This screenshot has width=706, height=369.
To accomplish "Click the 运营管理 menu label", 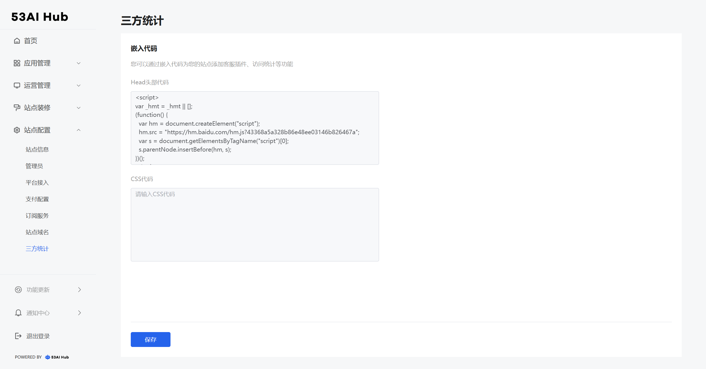I will 37,85.
